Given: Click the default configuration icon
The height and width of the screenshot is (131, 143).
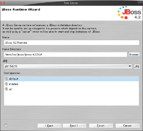Looking at the screenshot, I should (x=6, y=79).
